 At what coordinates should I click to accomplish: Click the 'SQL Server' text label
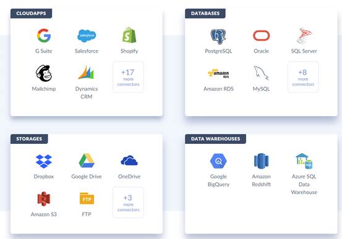pyautogui.click(x=304, y=51)
